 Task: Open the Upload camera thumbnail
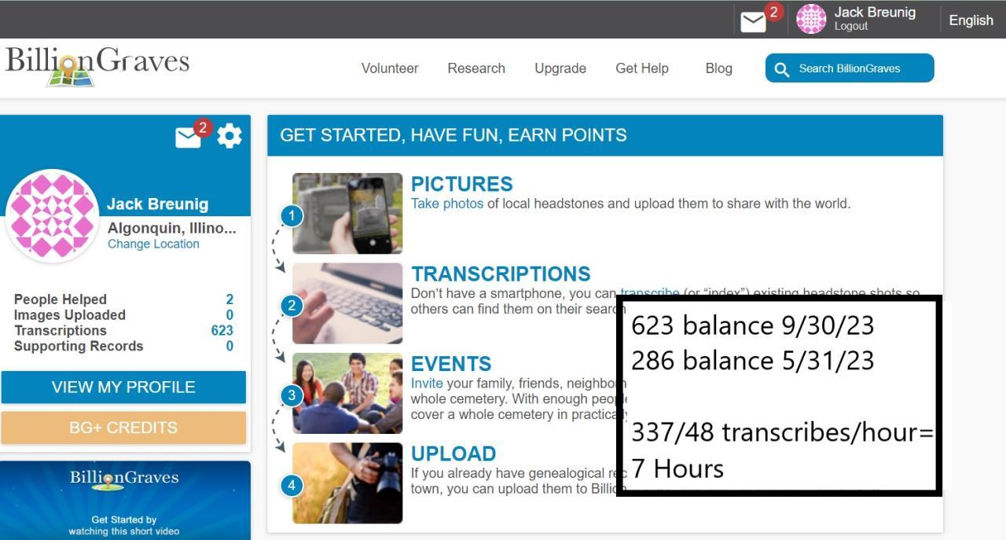pyautogui.click(x=347, y=483)
